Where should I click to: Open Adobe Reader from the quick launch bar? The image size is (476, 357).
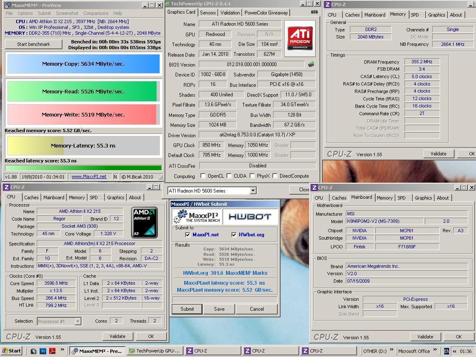[52, 351]
